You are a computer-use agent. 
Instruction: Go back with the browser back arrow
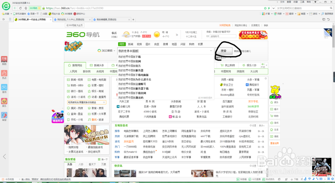(x=15, y=8)
